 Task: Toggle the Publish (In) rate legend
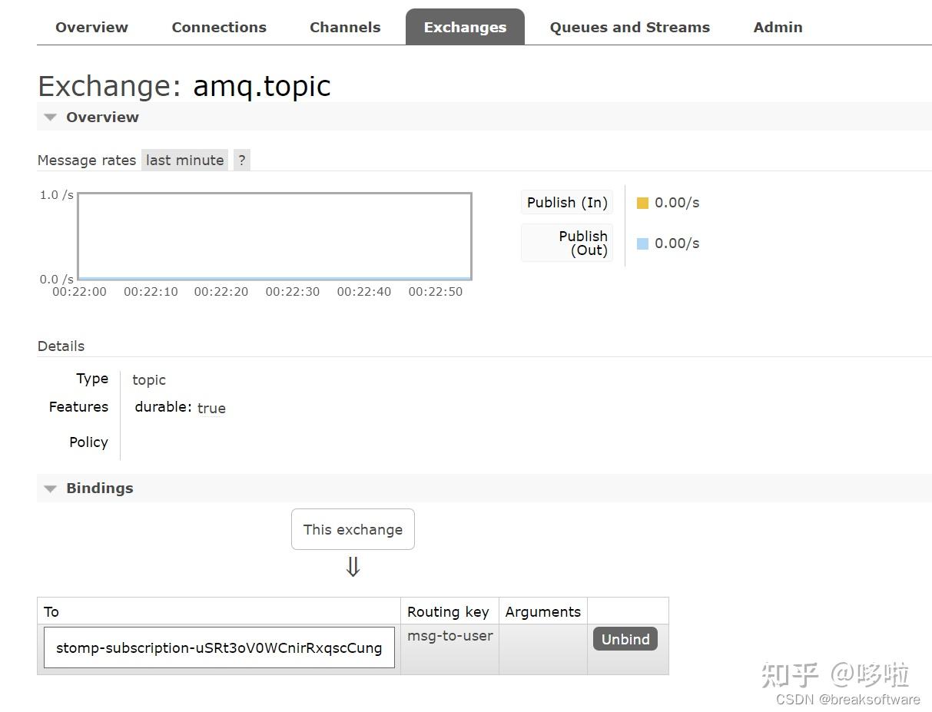566,202
